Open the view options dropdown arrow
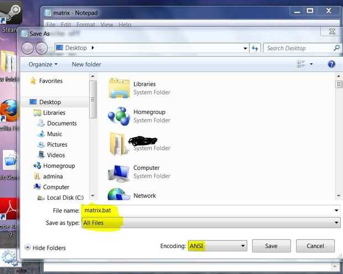 [311, 64]
